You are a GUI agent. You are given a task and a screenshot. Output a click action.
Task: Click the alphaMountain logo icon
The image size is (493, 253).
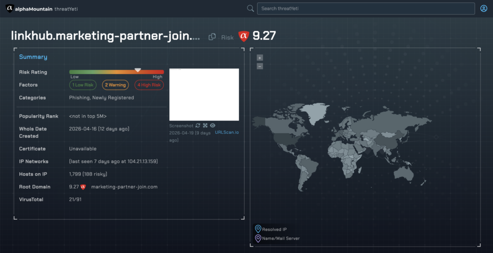(x=10, y=9)
